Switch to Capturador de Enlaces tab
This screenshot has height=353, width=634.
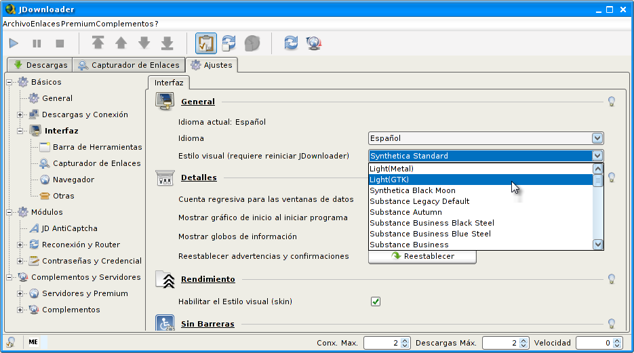pyautogui.click(x=129, y=65)
